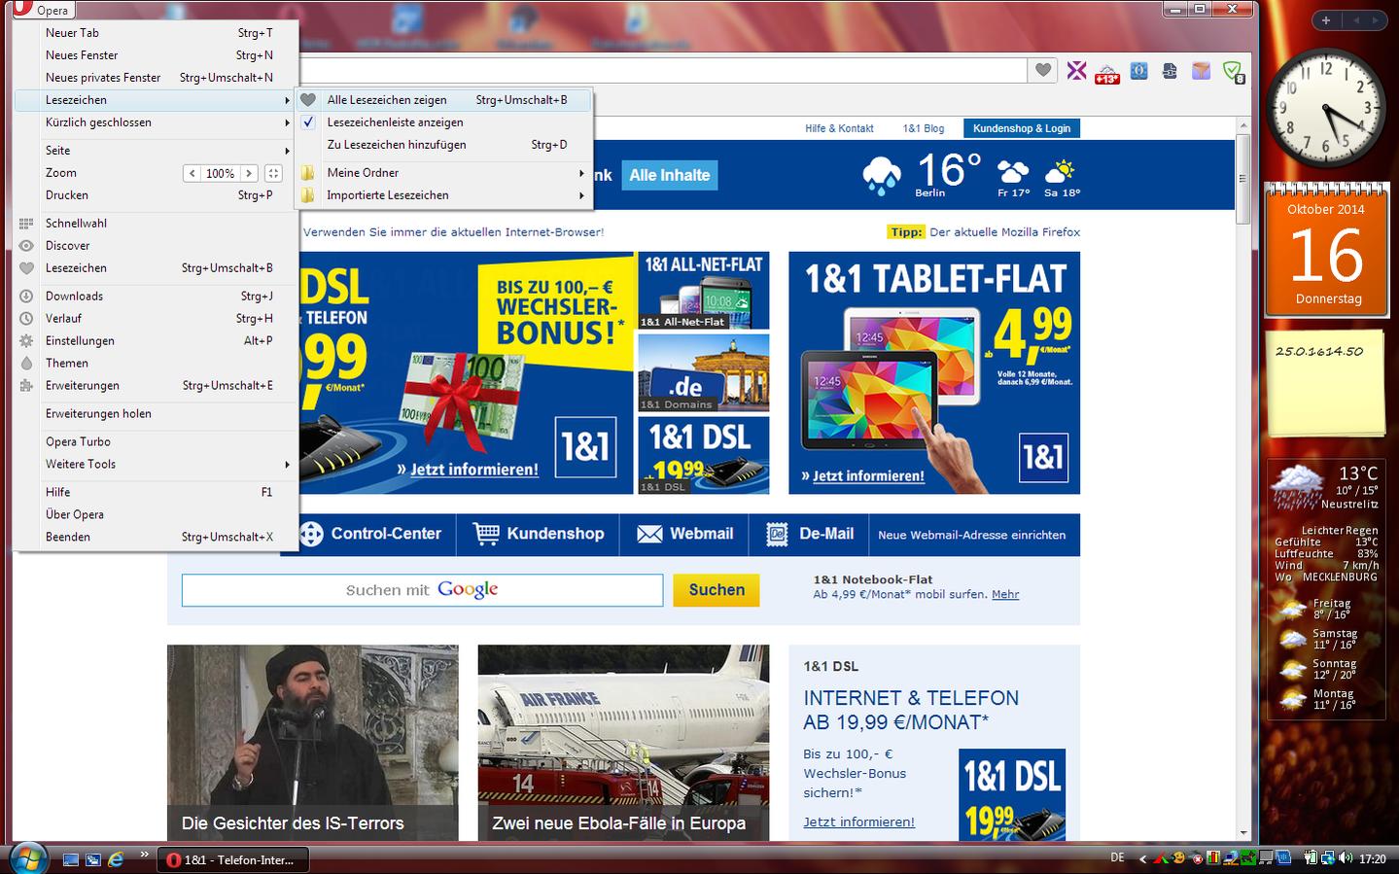Expand Weitere Tools submenu
This screenshot has width=1399, height=874.
156,464
